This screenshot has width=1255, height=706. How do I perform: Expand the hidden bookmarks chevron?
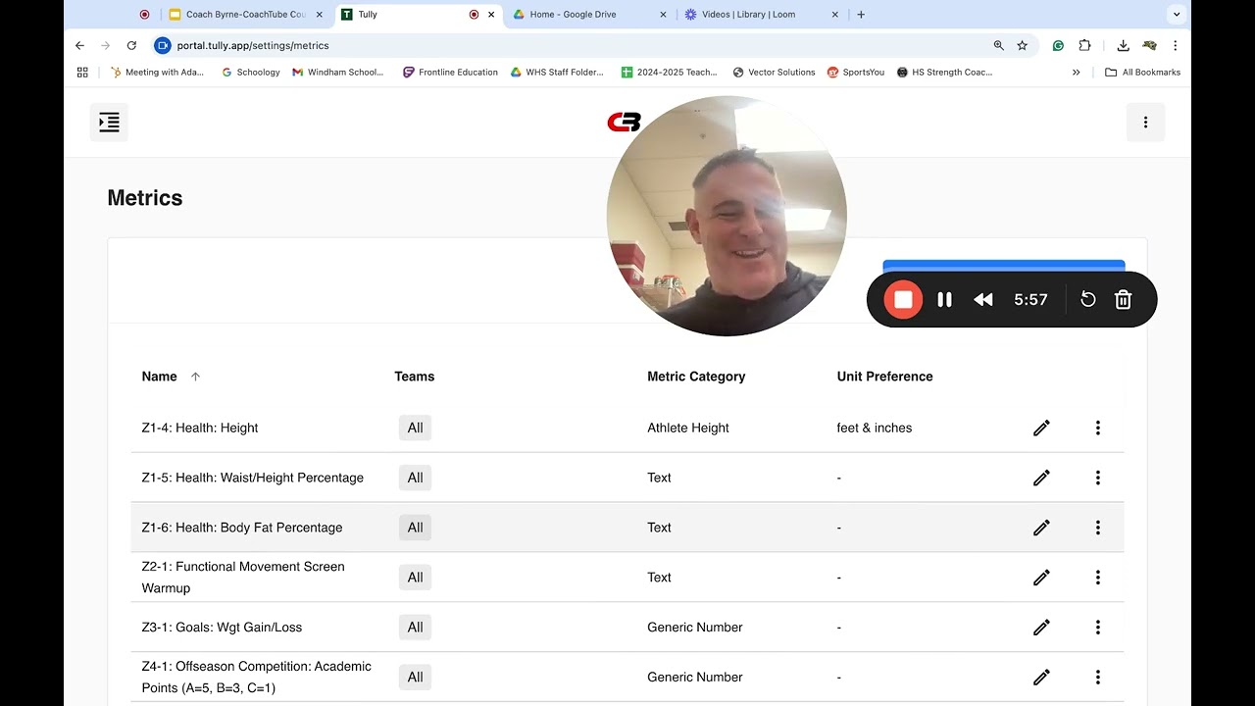pyautogui.click(x=1076, y=73)
